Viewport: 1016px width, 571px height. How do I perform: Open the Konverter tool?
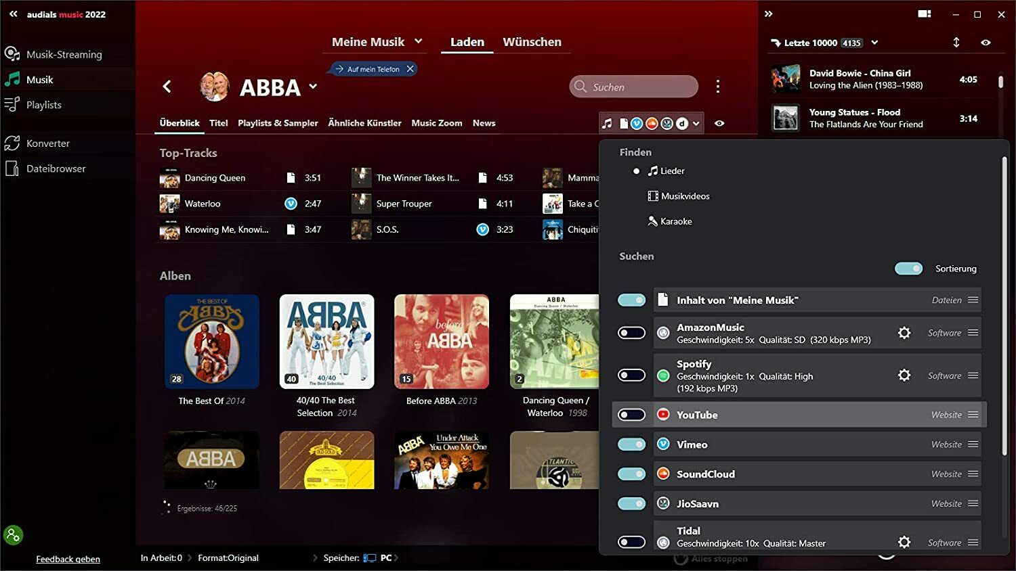[48, 143]
